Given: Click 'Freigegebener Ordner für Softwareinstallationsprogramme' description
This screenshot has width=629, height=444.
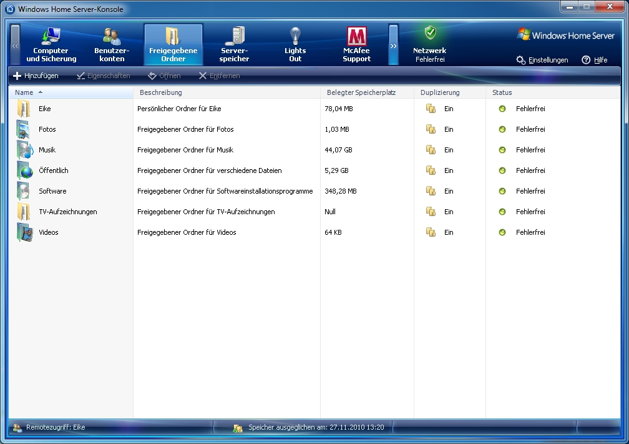Looking at the screenshot, I should coord(225,191).
